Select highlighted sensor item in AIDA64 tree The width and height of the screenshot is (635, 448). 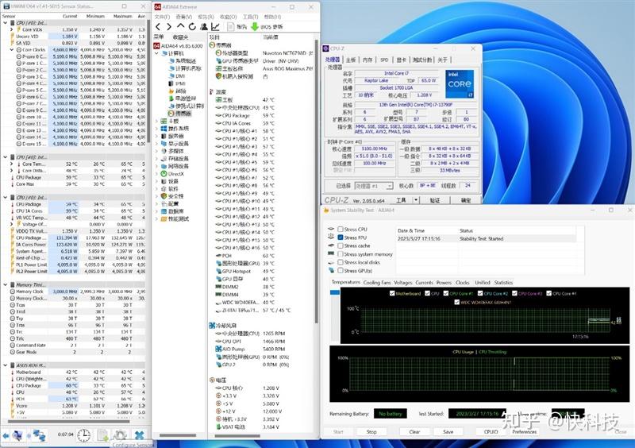(x=179, y=114)
